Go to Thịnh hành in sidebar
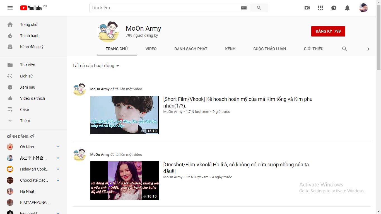Viewport: 381px width, 214px height. (30, 36)
